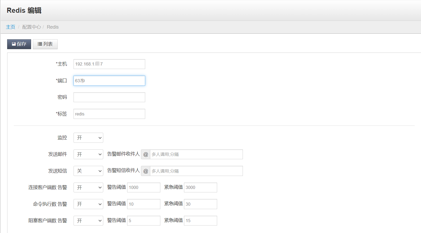
Task: Click the 标签 tag input field
Action: click(x=109, y=114)
